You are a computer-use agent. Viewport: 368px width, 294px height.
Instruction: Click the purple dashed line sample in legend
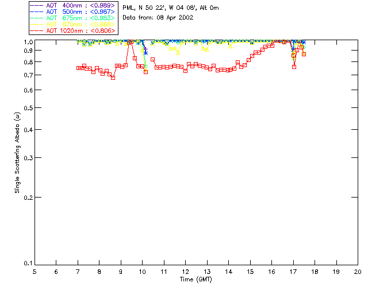37,5
